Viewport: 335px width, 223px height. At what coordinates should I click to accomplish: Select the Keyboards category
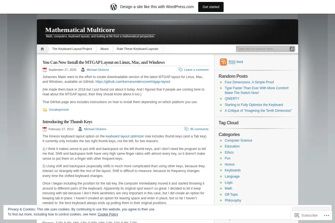(x=233, y=170)
